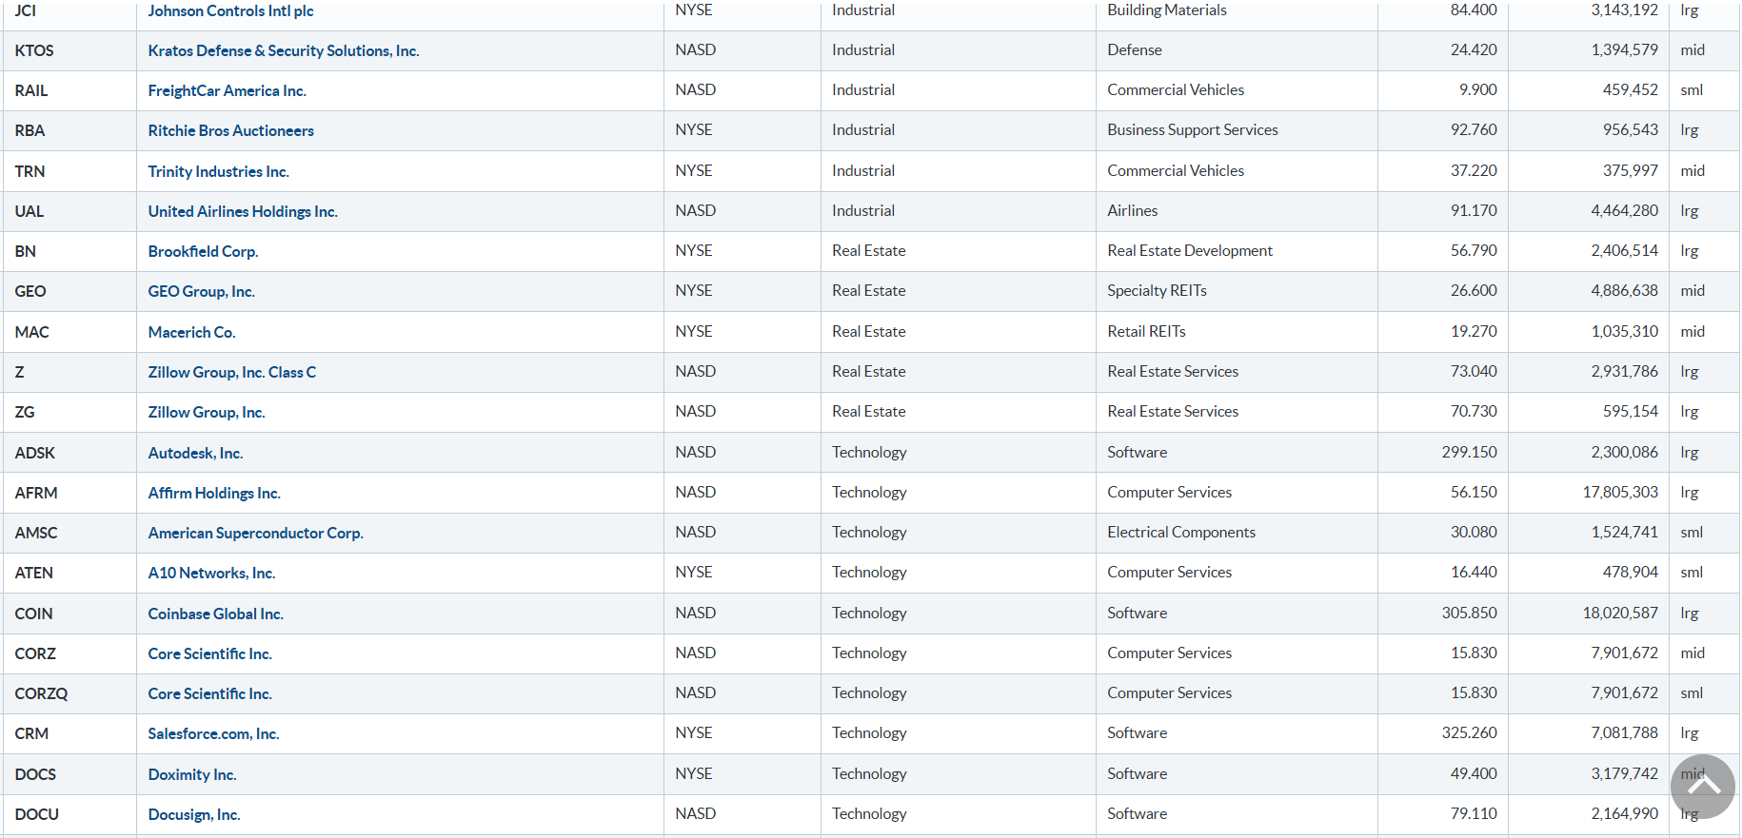Select the KTOS ticker symbol
The width and height of the screenshot is (1742, 838).
(x=34, y=50)
